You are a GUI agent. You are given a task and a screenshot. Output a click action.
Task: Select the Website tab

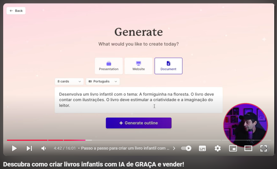139,66
